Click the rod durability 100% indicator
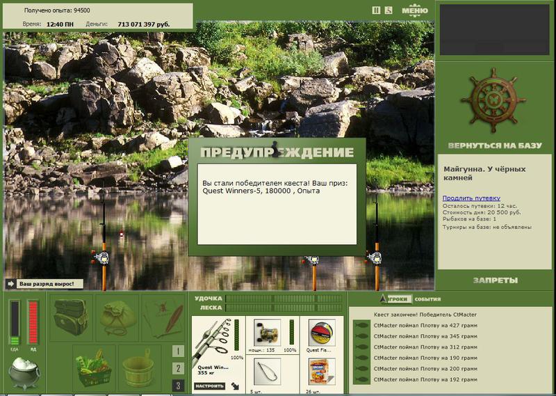Viewport: 556px width, 396px height. pos(237,358)
